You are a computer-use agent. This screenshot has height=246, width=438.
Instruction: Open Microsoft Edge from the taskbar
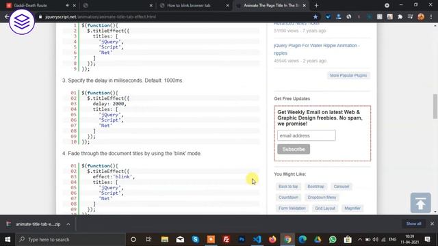click(x=302, y=239)
